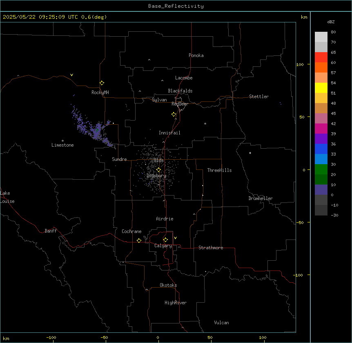Select the blue 33-36 dBZ legend swatch
Viewport: 352px width, 343px height.
(321, 149)
